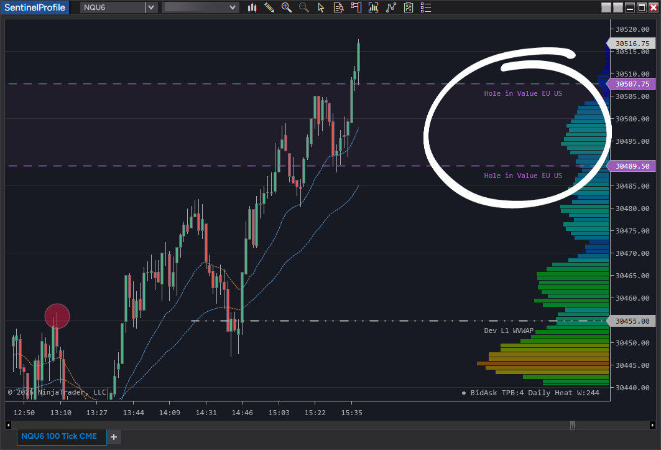Click the SentinelProfile window title

(x=35, y=7)
